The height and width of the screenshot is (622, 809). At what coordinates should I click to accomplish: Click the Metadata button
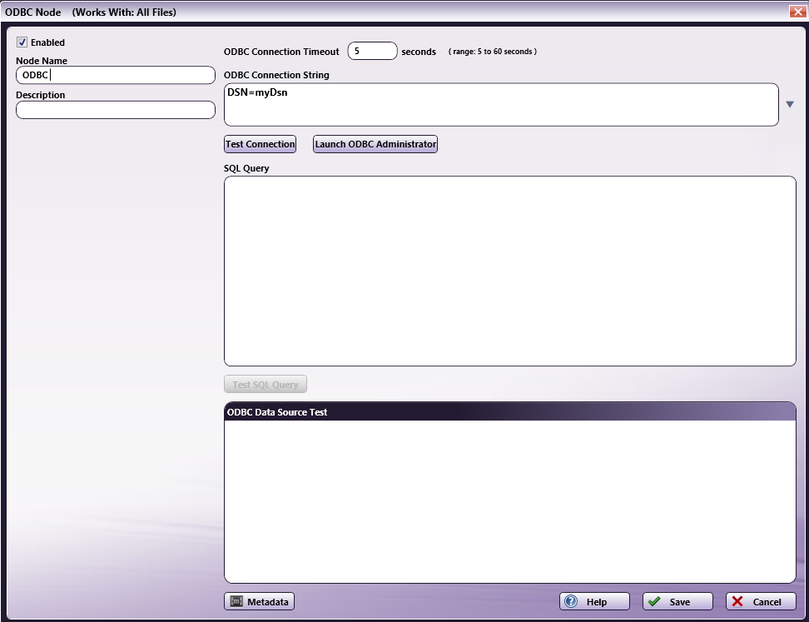coord(259,601)
